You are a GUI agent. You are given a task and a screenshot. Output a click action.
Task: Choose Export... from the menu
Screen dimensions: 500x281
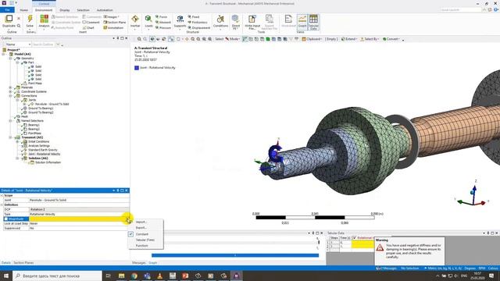[x=141, y=227]
